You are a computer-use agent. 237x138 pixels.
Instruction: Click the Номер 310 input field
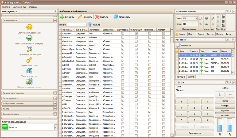(190, 24)
